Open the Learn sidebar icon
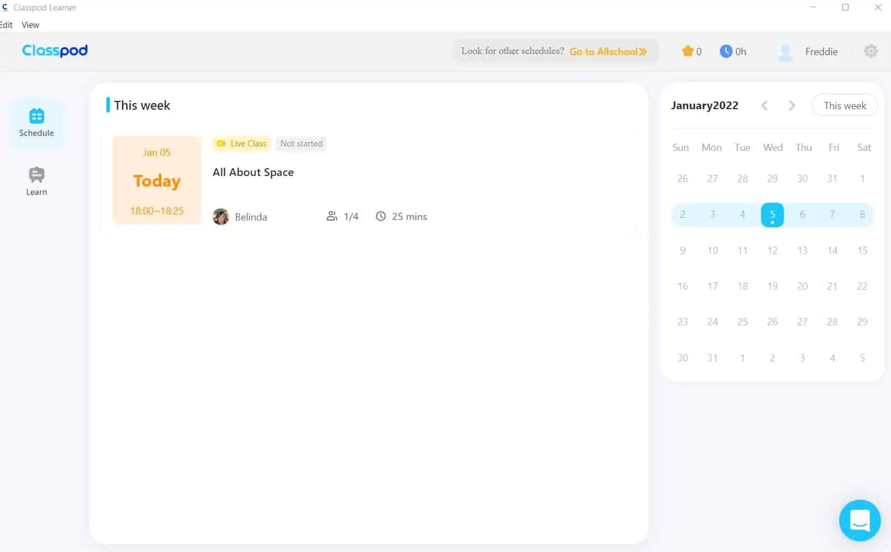 [36, 182]
